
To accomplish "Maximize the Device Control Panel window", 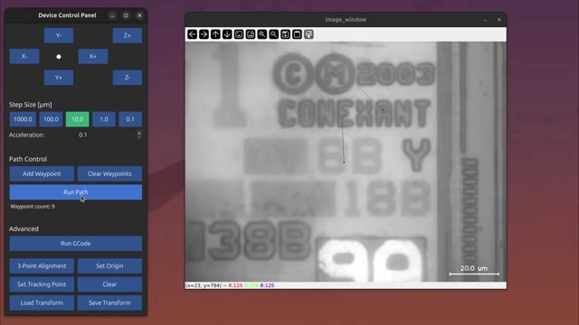I will [x=126, y=15].
